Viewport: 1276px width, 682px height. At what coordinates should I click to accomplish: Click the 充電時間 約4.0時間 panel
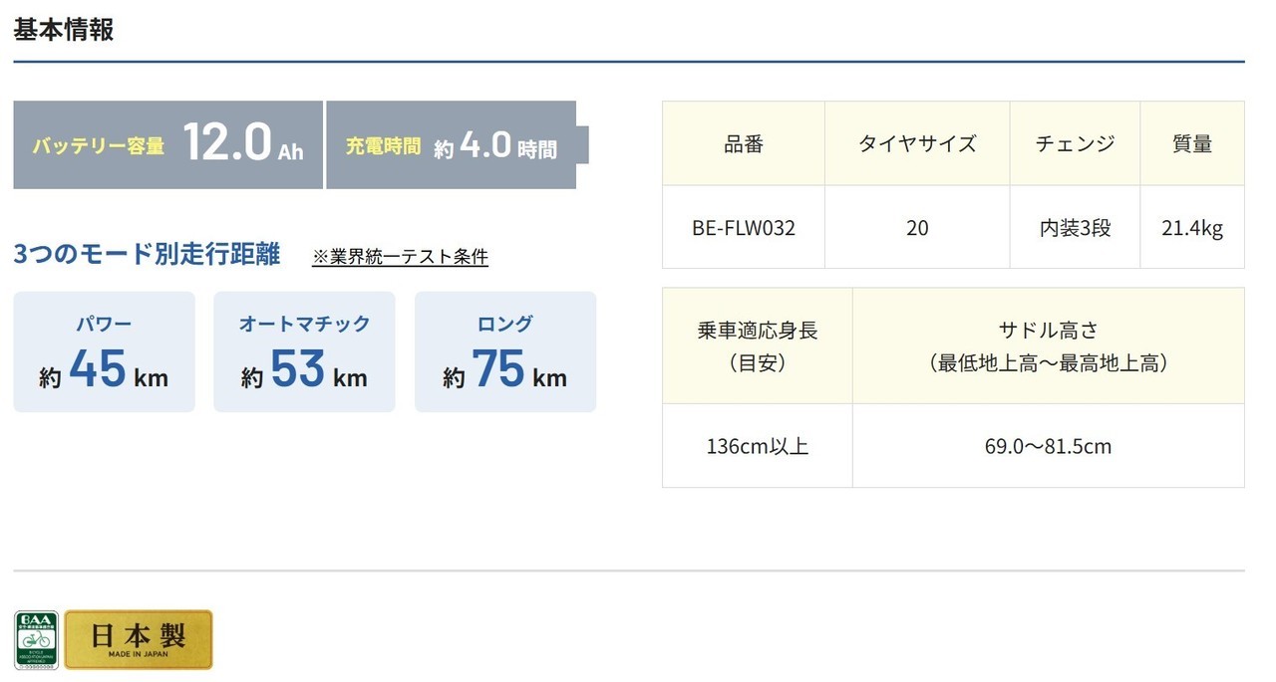tap(457, 145)
